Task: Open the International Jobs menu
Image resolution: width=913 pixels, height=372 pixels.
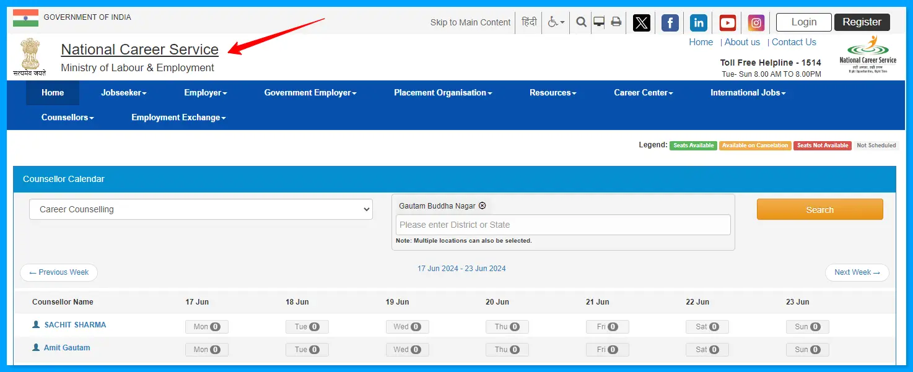Action: 748,93
